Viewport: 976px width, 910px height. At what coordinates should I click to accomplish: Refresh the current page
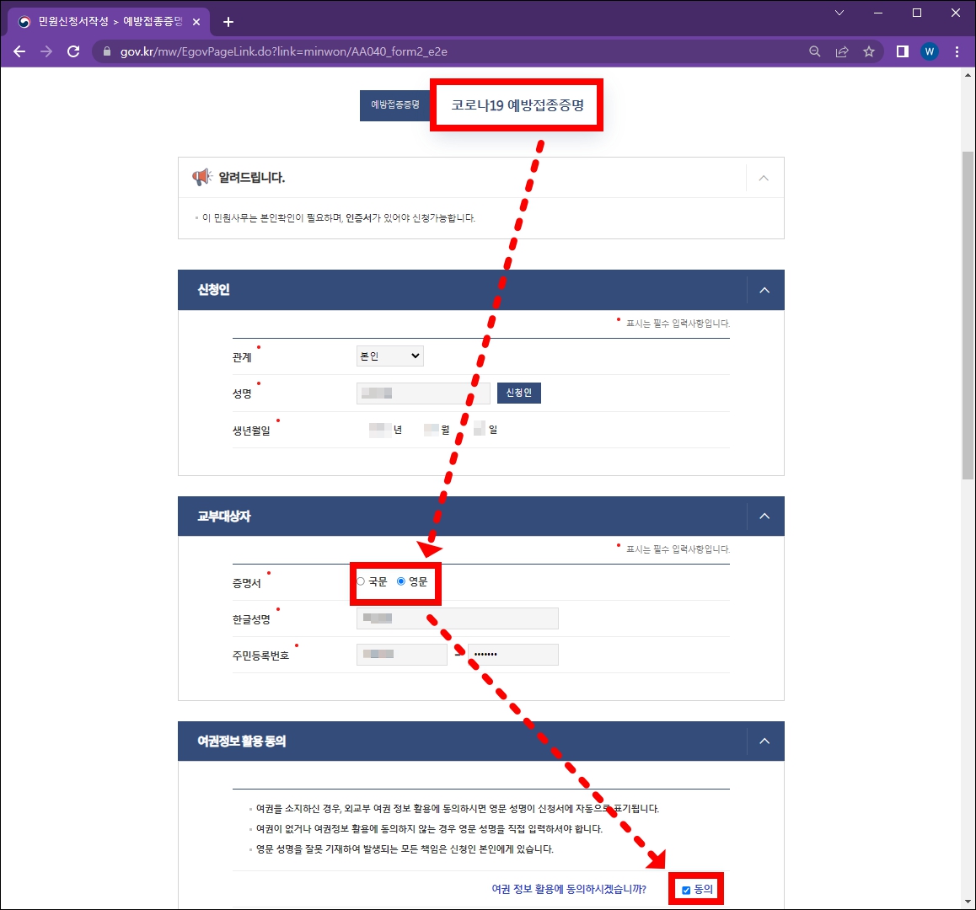[x=73, y=51]
